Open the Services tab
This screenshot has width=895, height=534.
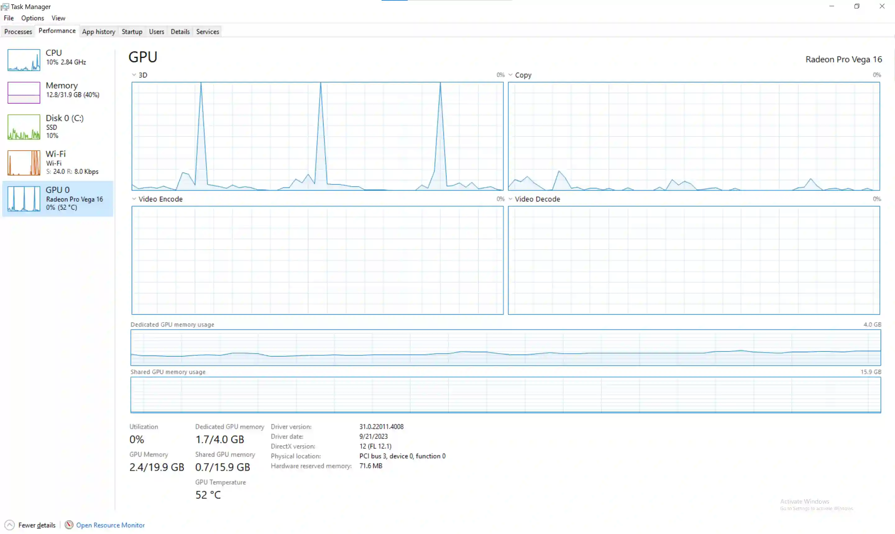coord(208,32)
